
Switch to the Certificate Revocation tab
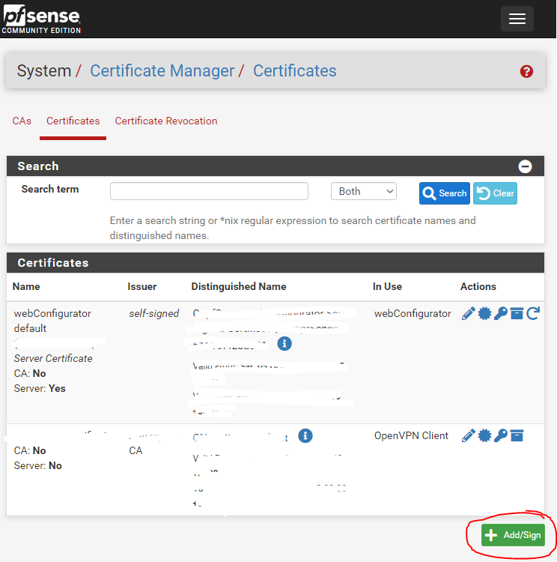166,121
